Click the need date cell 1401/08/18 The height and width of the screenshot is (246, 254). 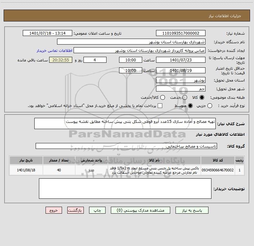point(26,170)
